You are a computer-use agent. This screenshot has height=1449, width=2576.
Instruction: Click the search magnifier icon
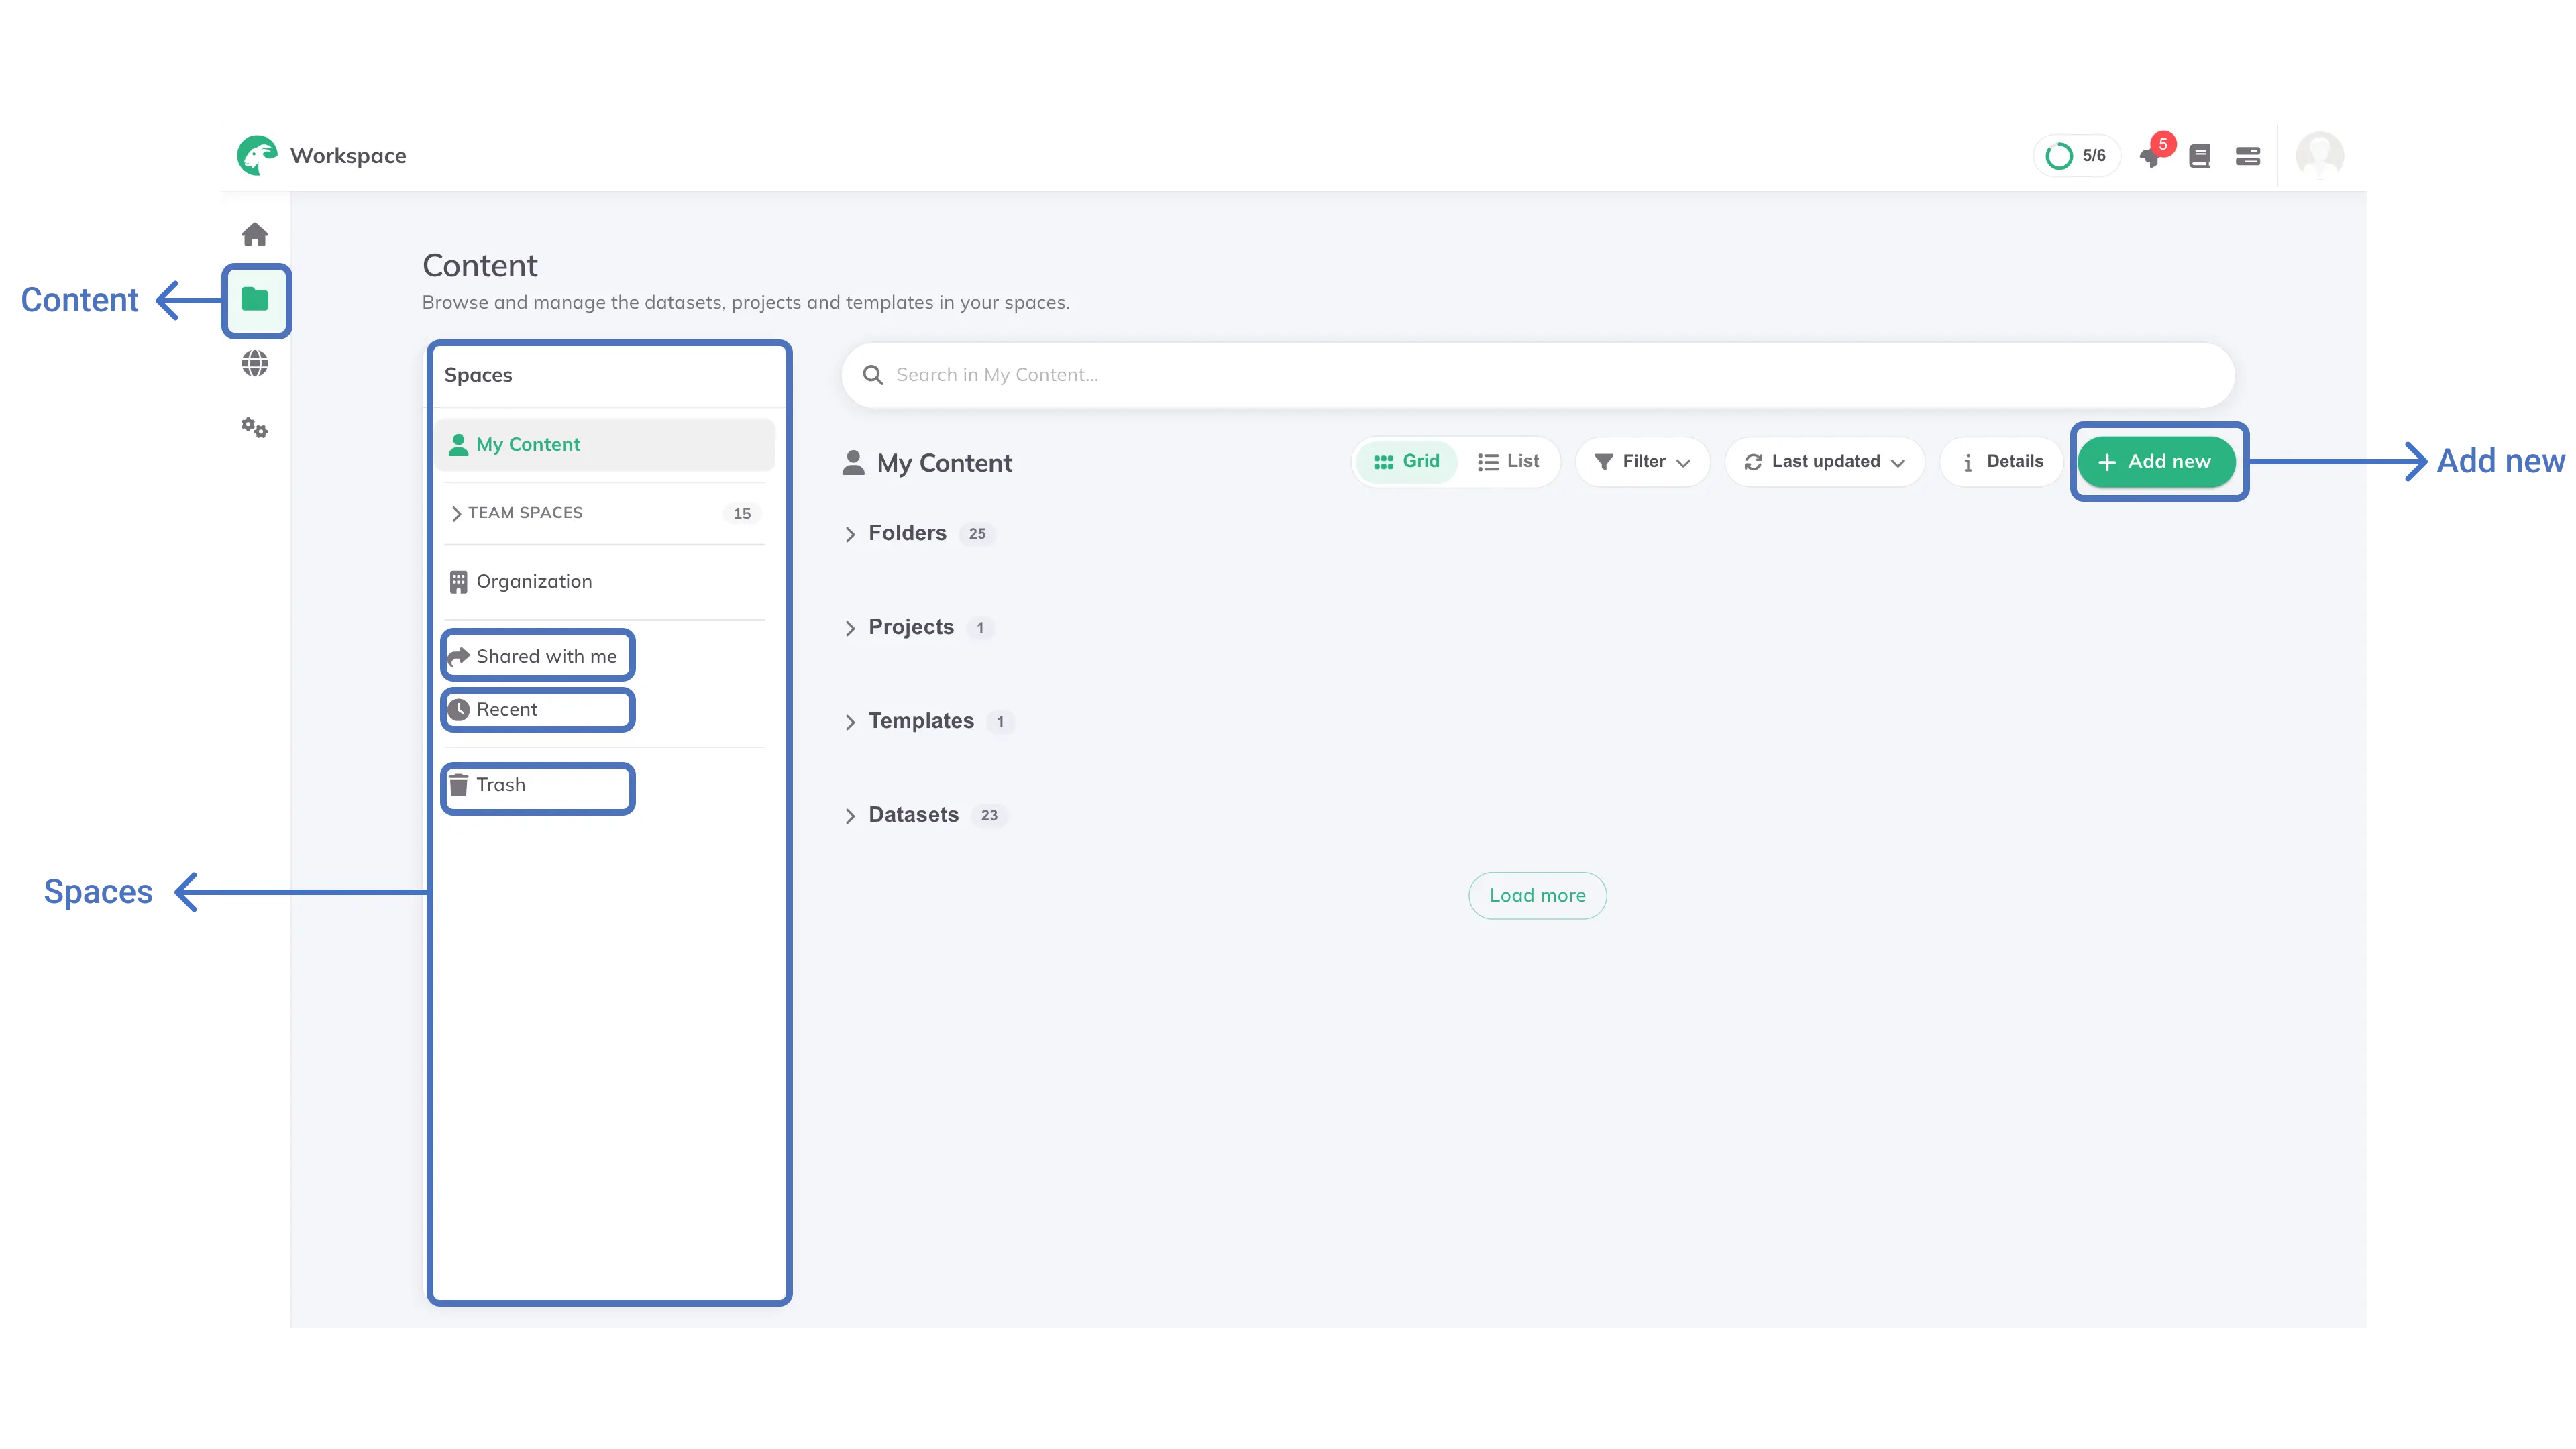(873, 375)
